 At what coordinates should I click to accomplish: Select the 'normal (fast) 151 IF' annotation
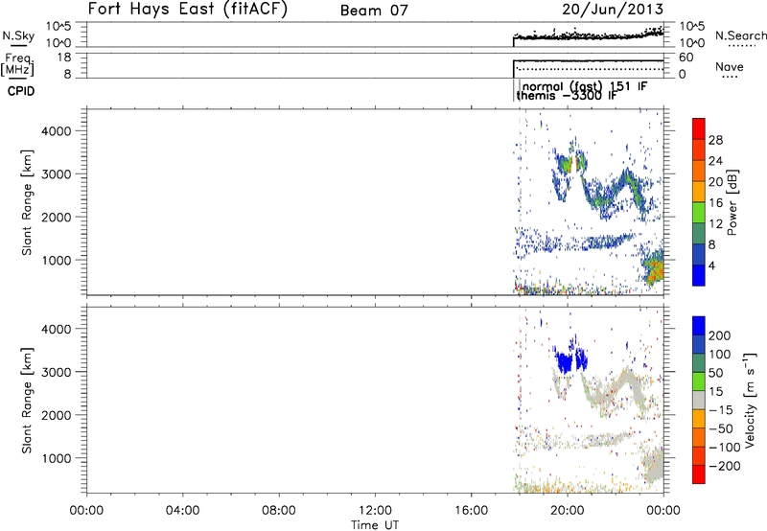click(x=585, y=86)
